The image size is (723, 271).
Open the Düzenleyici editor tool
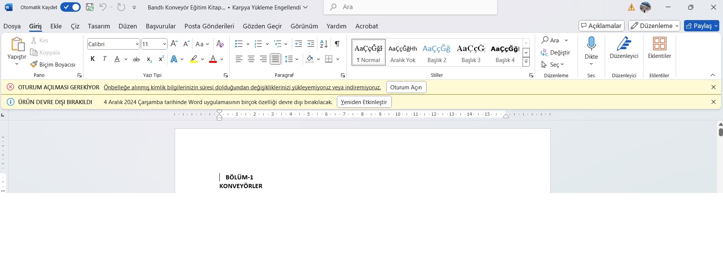pyautogui.click(x=624, y=48)
